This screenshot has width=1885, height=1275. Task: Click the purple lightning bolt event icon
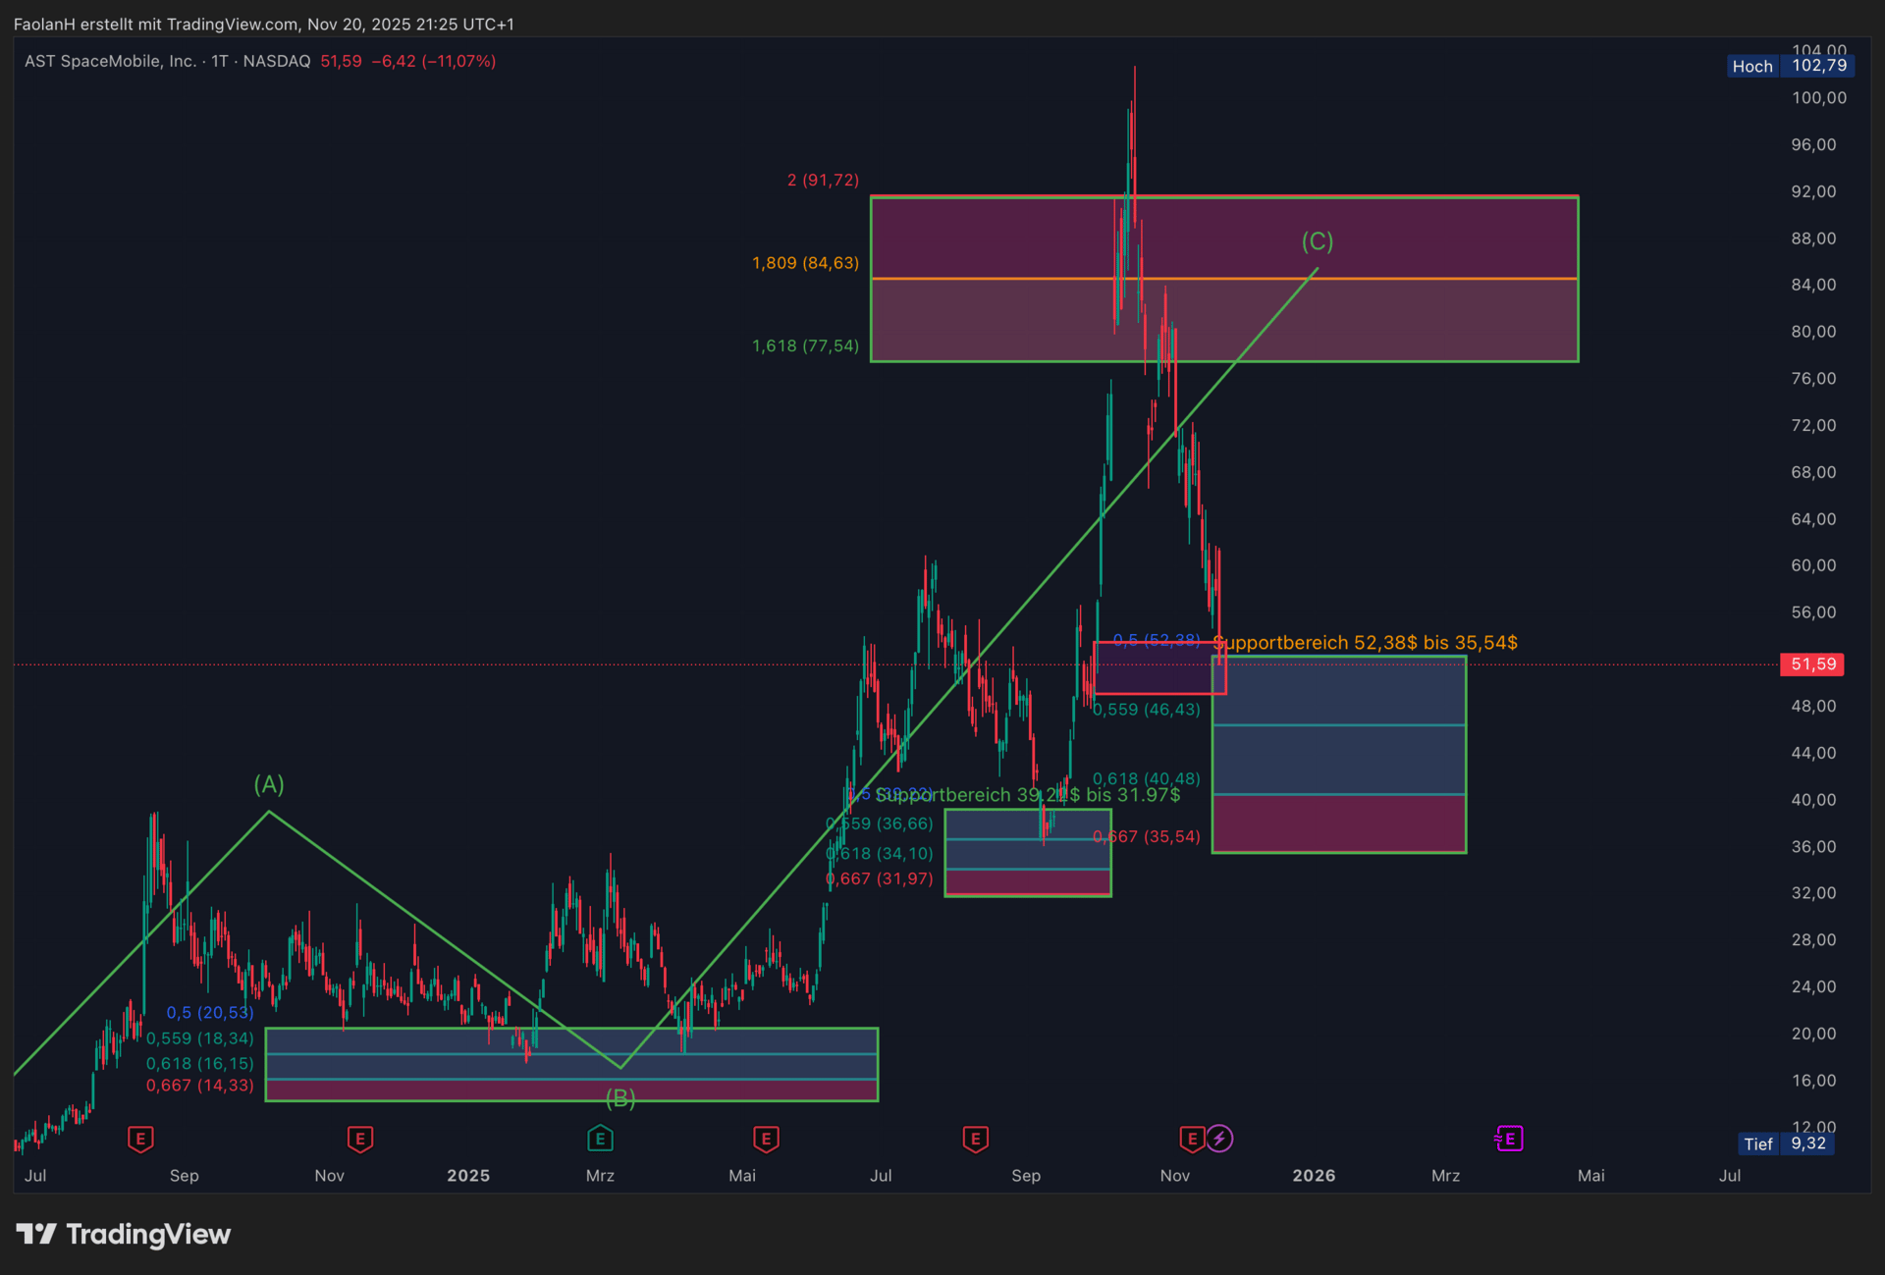click(x=1219, y=1139)
